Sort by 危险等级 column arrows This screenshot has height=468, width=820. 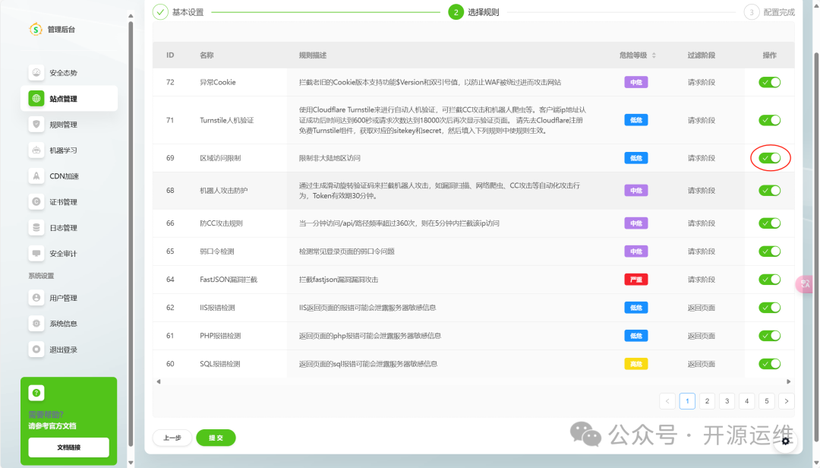(x=654, y=55)
